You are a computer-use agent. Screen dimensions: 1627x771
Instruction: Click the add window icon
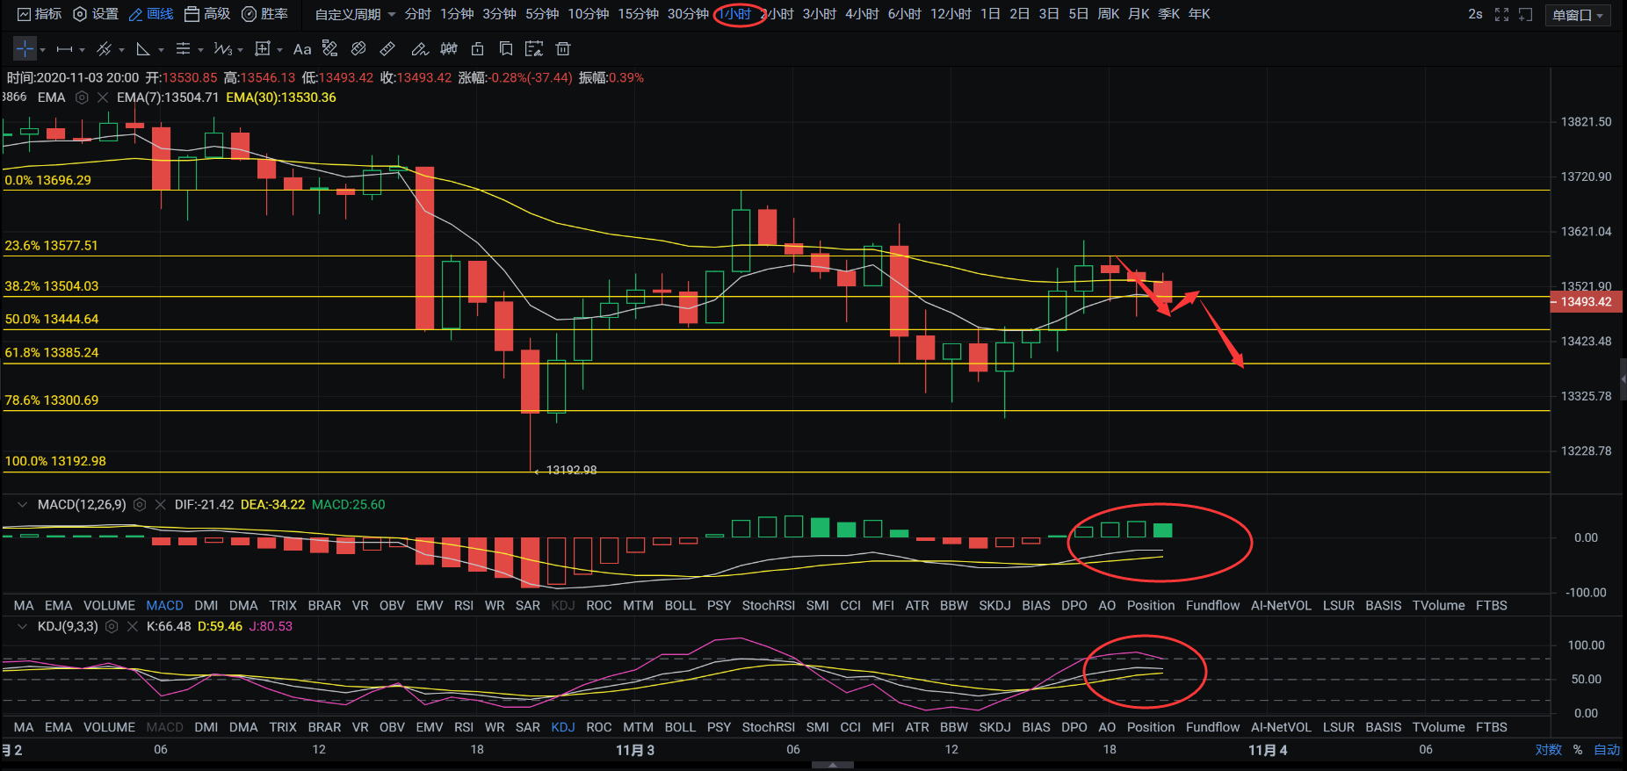pyautogui.click(x=1525, y=14)
